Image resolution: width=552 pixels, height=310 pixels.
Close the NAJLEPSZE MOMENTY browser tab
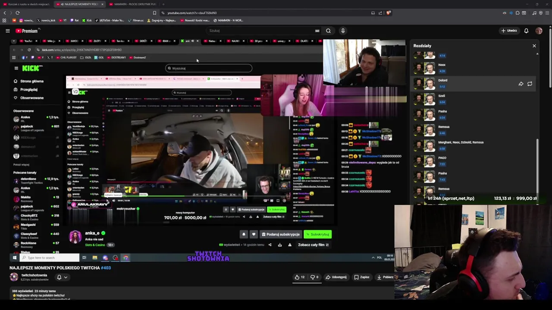102,4
